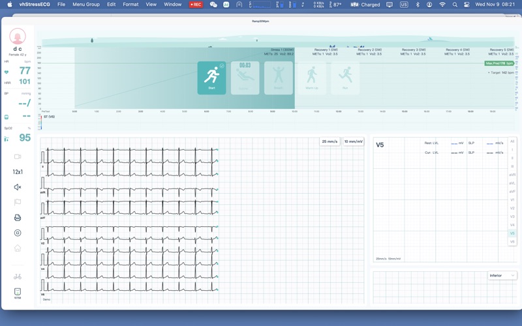
Task: Click the WeChat menu bar icon
Action: coord(213,5)
